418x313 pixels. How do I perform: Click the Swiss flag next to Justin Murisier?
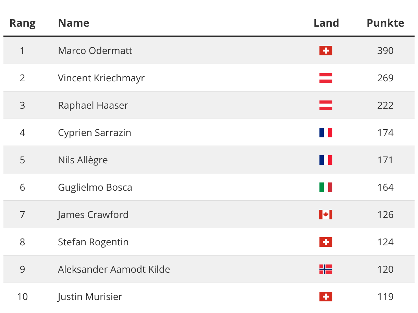point(326,297)
